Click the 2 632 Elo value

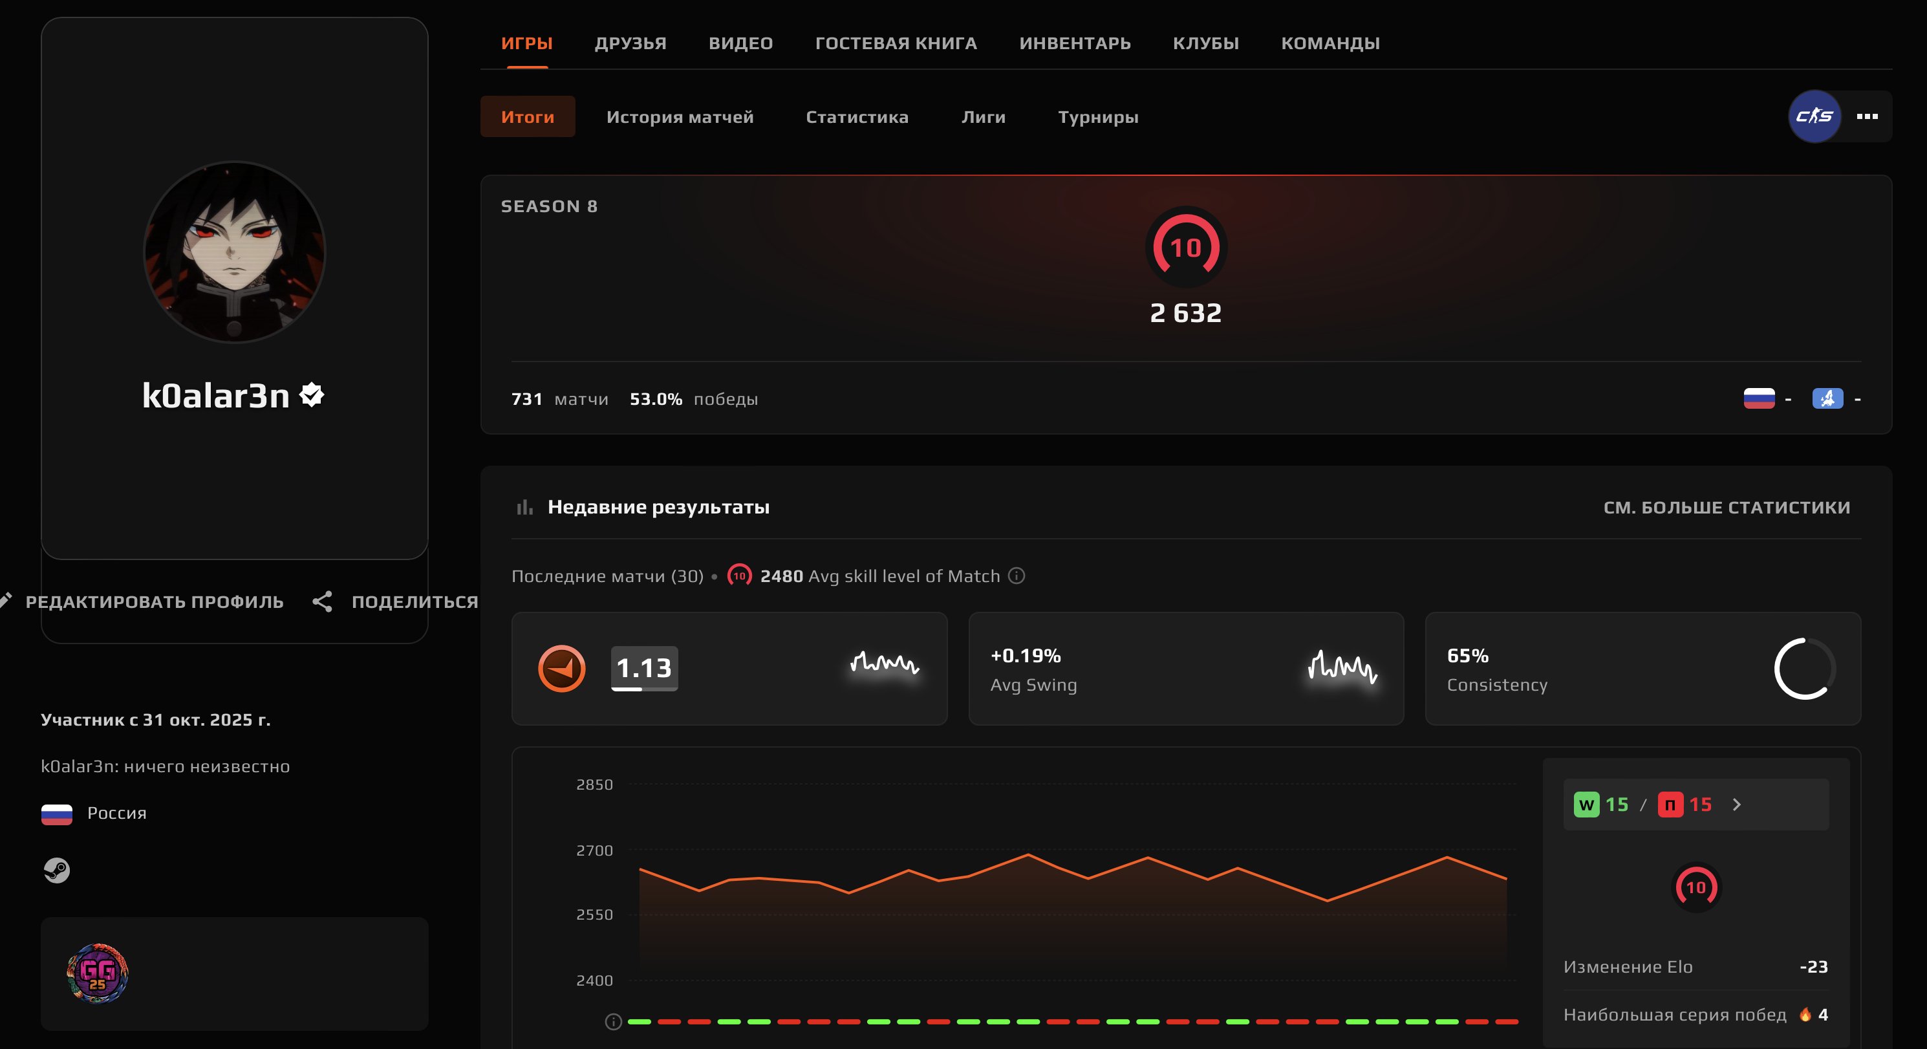coord(1186,312)
